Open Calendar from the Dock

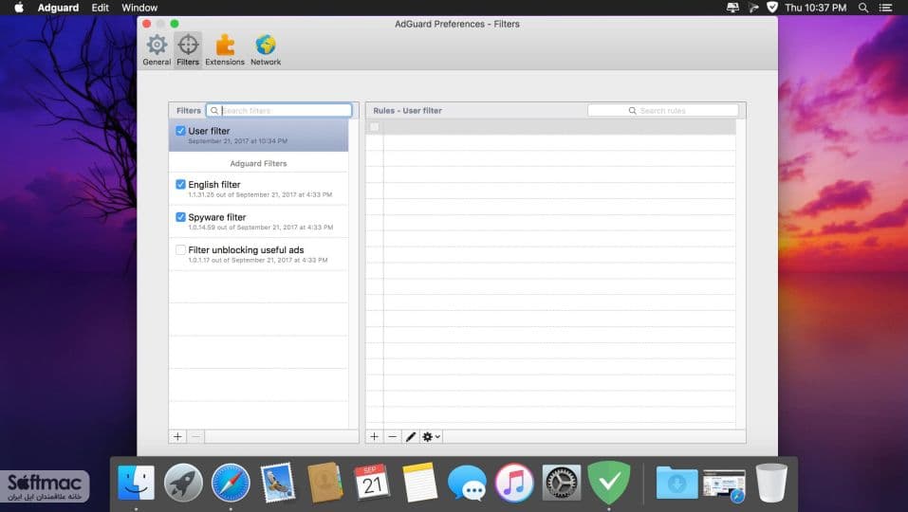point(372,483)
